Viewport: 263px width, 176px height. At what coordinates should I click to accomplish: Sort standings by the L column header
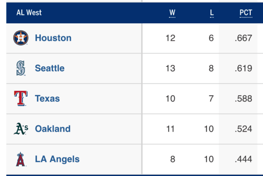click(x=212, y=13)
